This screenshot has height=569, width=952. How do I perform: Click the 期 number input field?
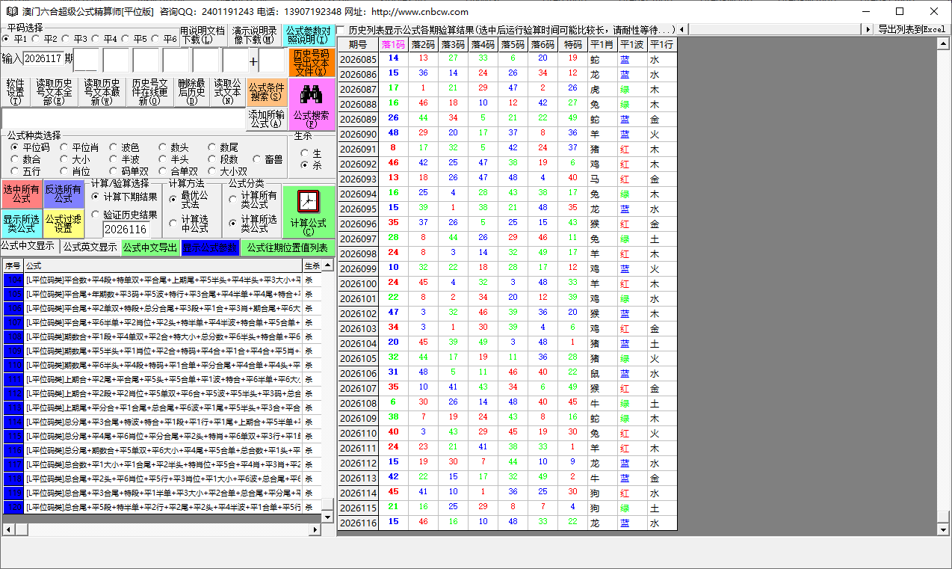coord(43,58)
